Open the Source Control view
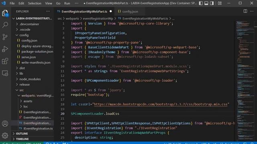 coord(5,37)
